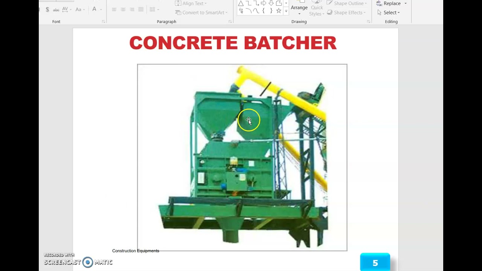Viewport: 482px width, 271px height.
Task: Open the Arrange menu
Action: 299,8
